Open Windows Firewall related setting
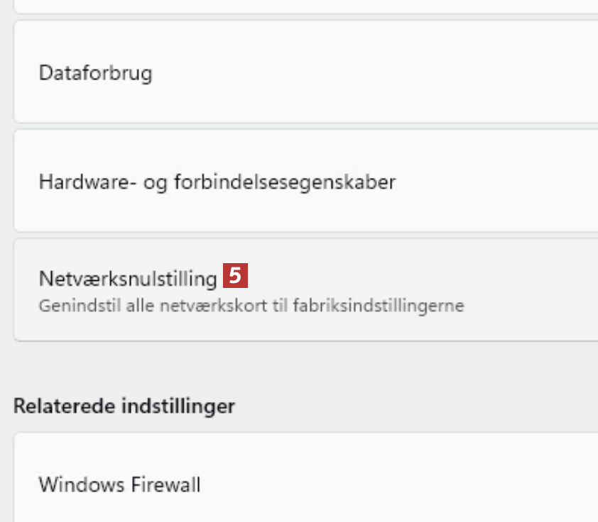This screenshot has width=598, height=522. pos(305,485)
